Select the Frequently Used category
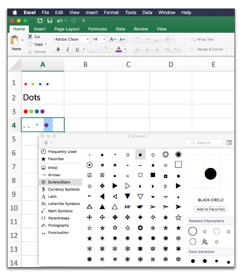Screen dimensions: 242x276 [60, 152]
